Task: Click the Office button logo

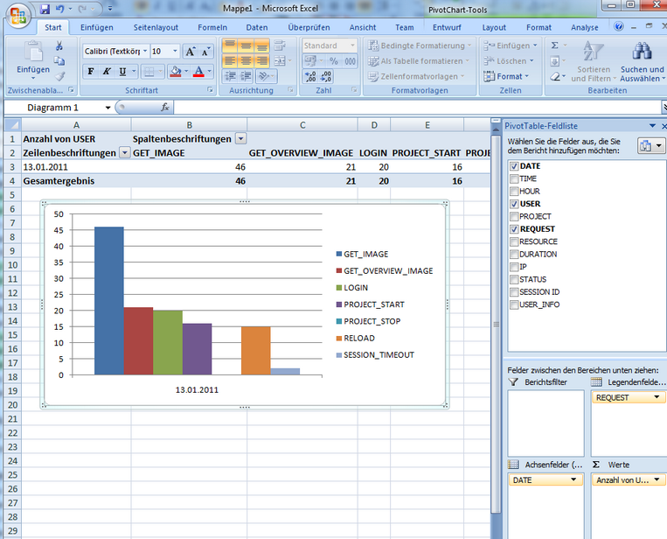Action: (17, 14)
